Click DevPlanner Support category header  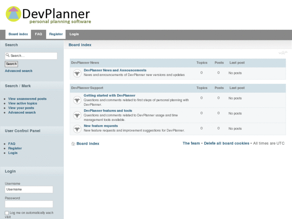pyautogui.click(x=87, y=88)
